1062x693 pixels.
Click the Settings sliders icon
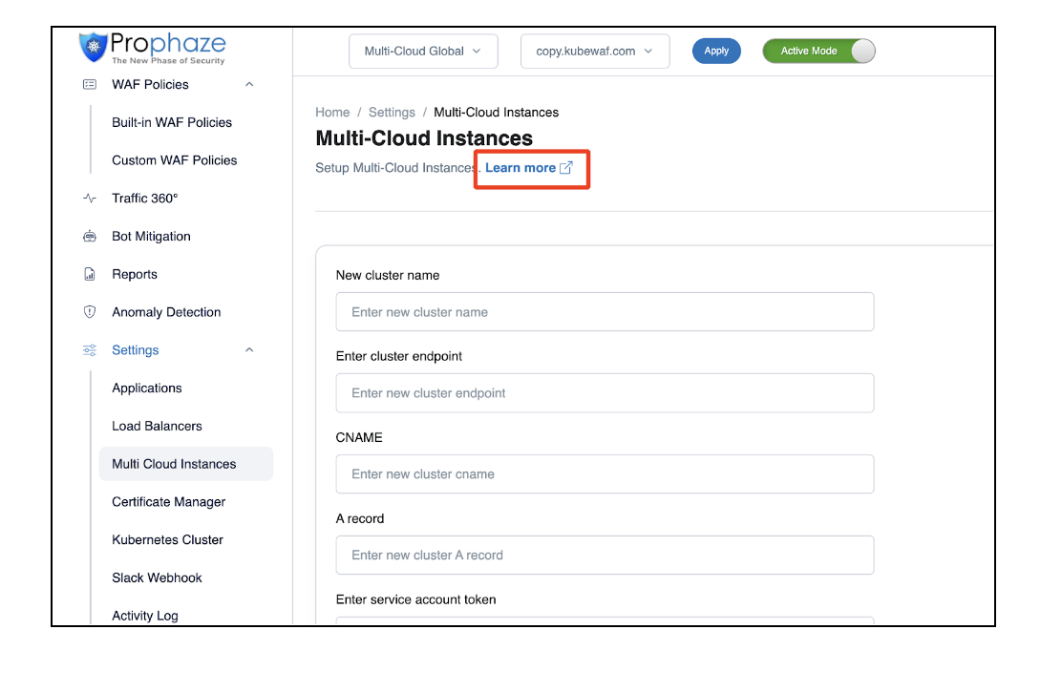coord(90,350)
